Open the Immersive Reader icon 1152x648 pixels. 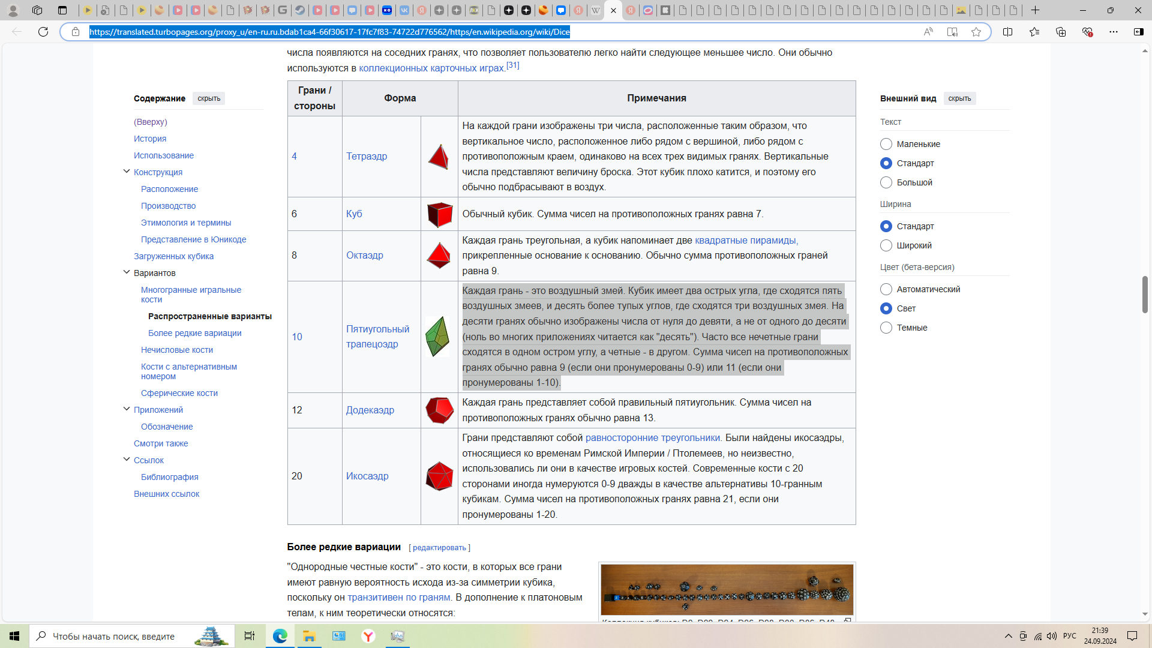[952, 32]
